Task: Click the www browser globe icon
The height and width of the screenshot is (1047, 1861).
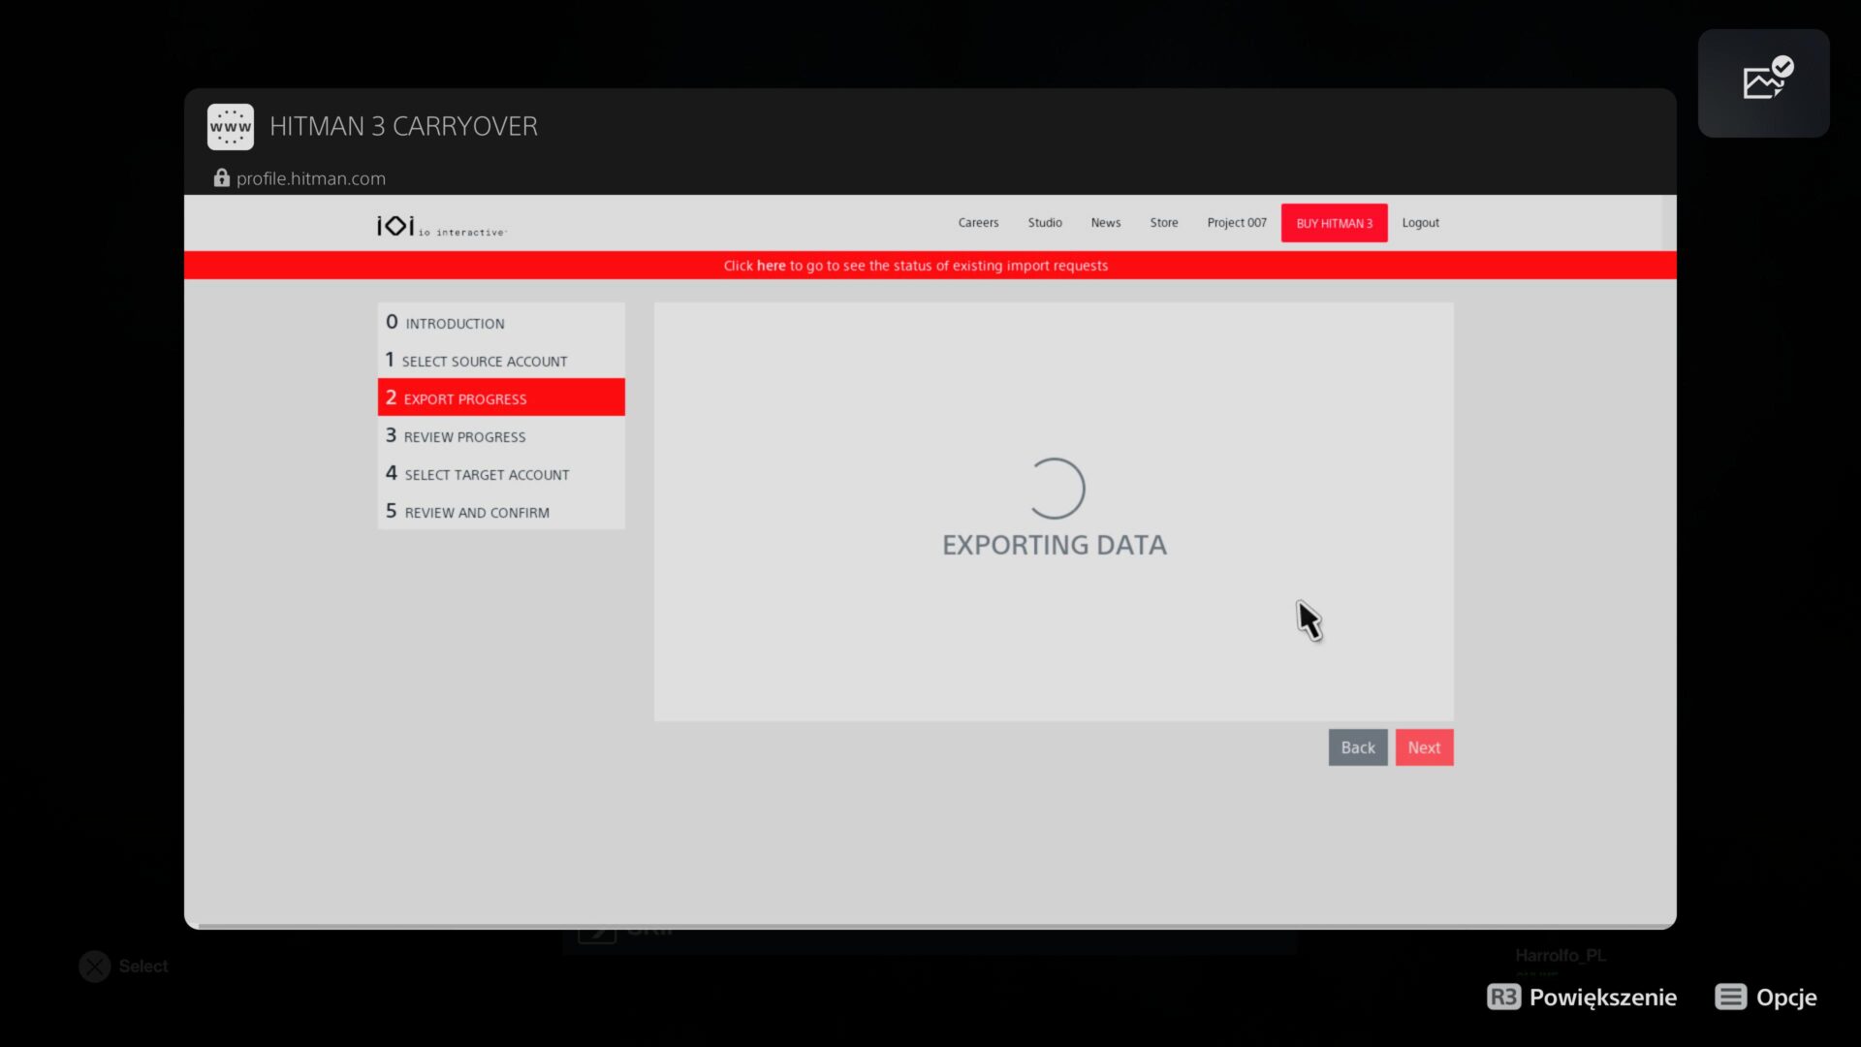Action: (x=231, y=127)
